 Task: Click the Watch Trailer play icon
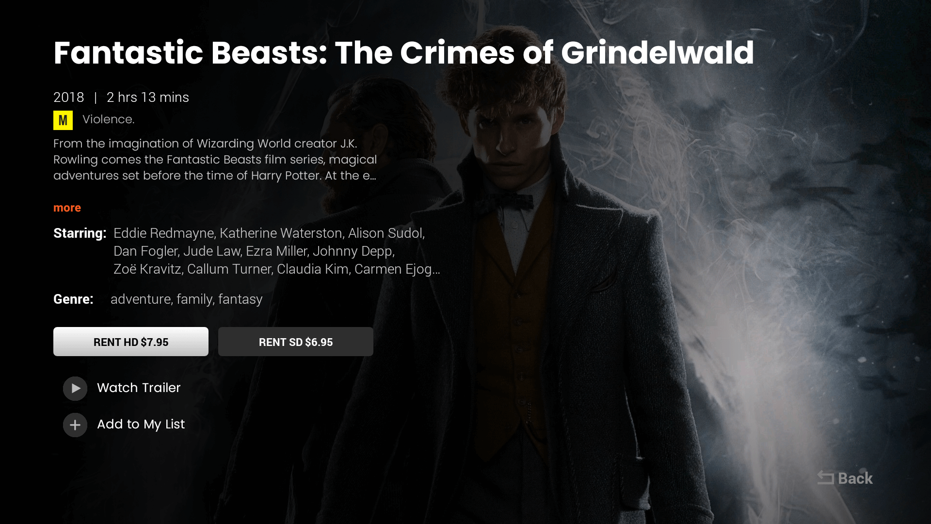[x=75, y=388]
